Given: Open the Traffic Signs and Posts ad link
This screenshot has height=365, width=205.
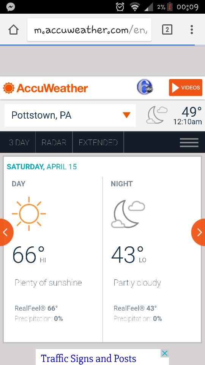Looking at the screenshot, I should [x=88, y=359].
